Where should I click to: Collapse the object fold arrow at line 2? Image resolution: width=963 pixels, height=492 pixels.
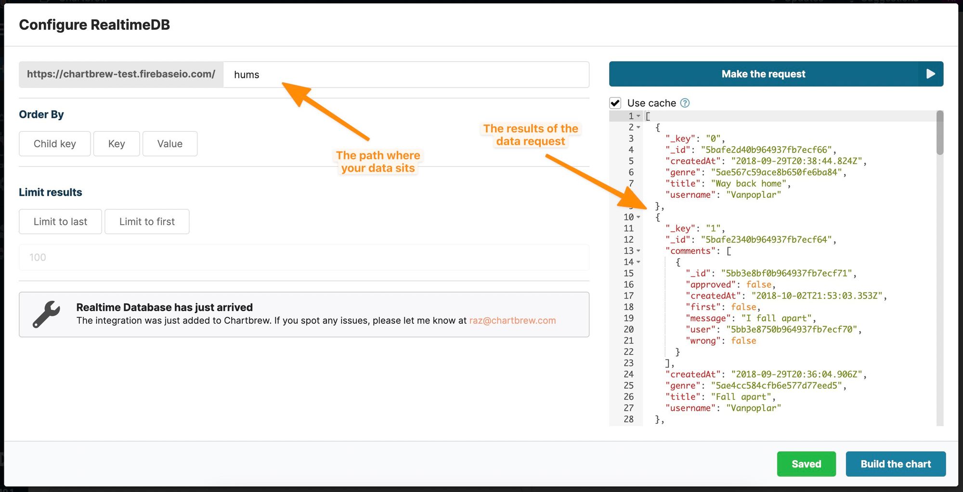tap(638, 127)
